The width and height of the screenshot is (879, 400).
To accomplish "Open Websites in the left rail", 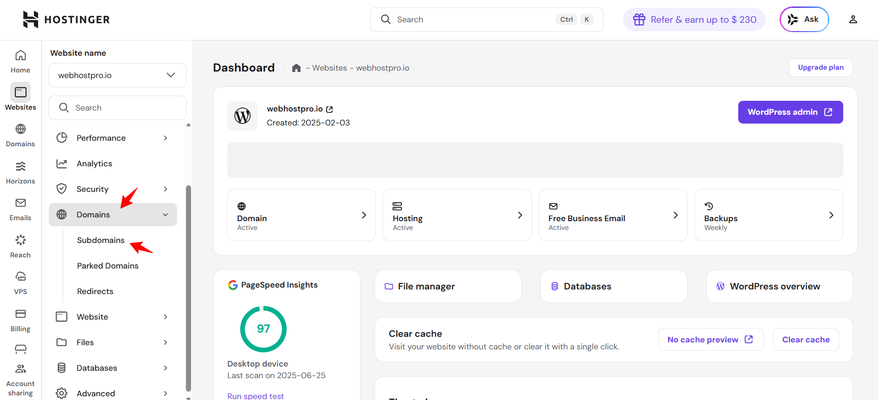I will coord(20,97).
